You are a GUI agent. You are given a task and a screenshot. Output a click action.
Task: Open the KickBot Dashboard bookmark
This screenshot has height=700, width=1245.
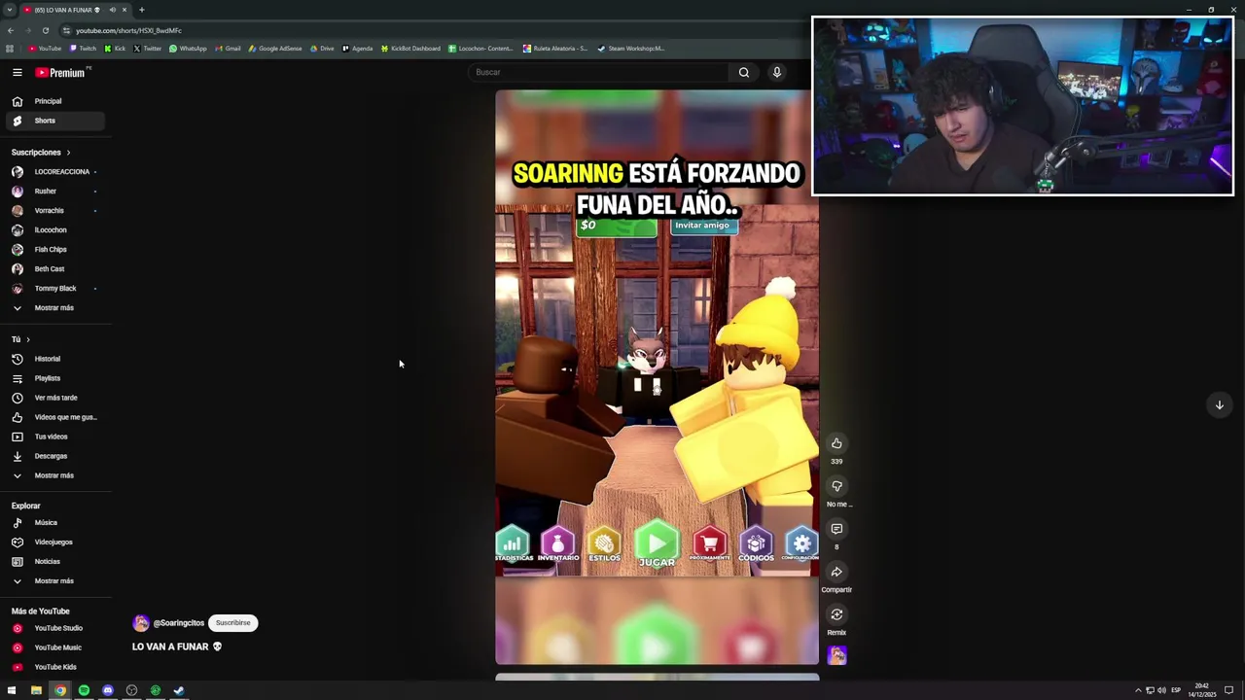[410, 49]
